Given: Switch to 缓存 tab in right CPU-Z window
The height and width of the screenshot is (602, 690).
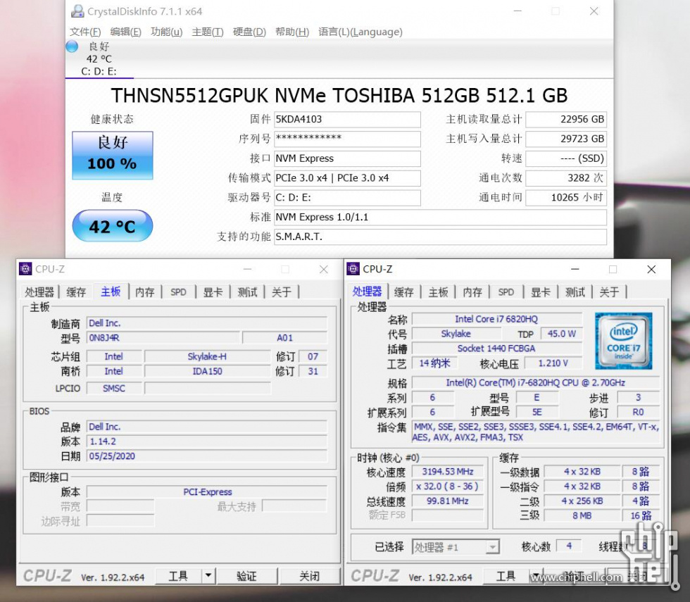Looking at the screenshot, I should pos(403,292).
